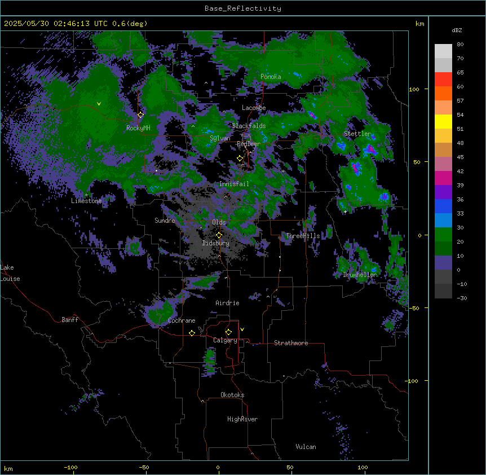Click the -50 tick label on the right axis
The image size is (486, 475).
[414, 308]
